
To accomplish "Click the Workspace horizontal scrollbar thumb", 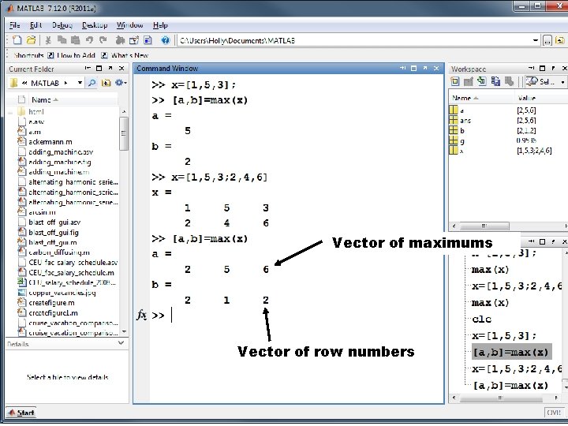I will click(x=484, y=226).
